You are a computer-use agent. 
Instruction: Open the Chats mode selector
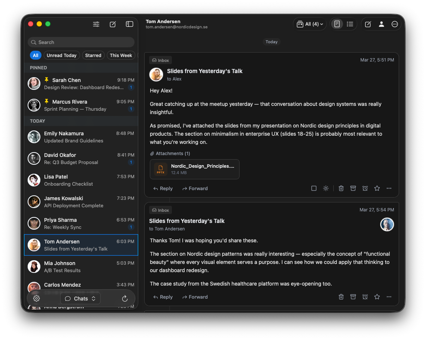coord(80,298)
